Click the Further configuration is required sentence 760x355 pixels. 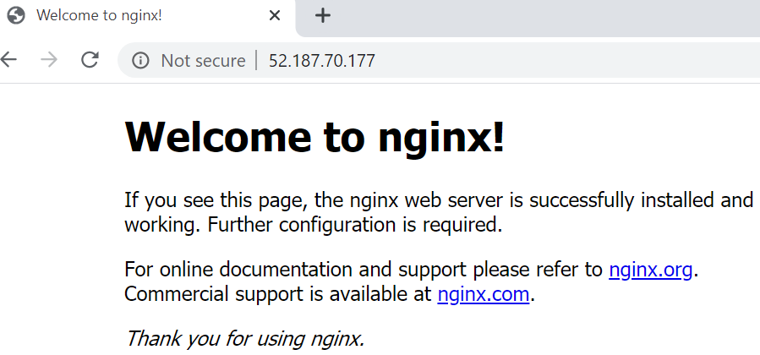[x=355, y=225]
